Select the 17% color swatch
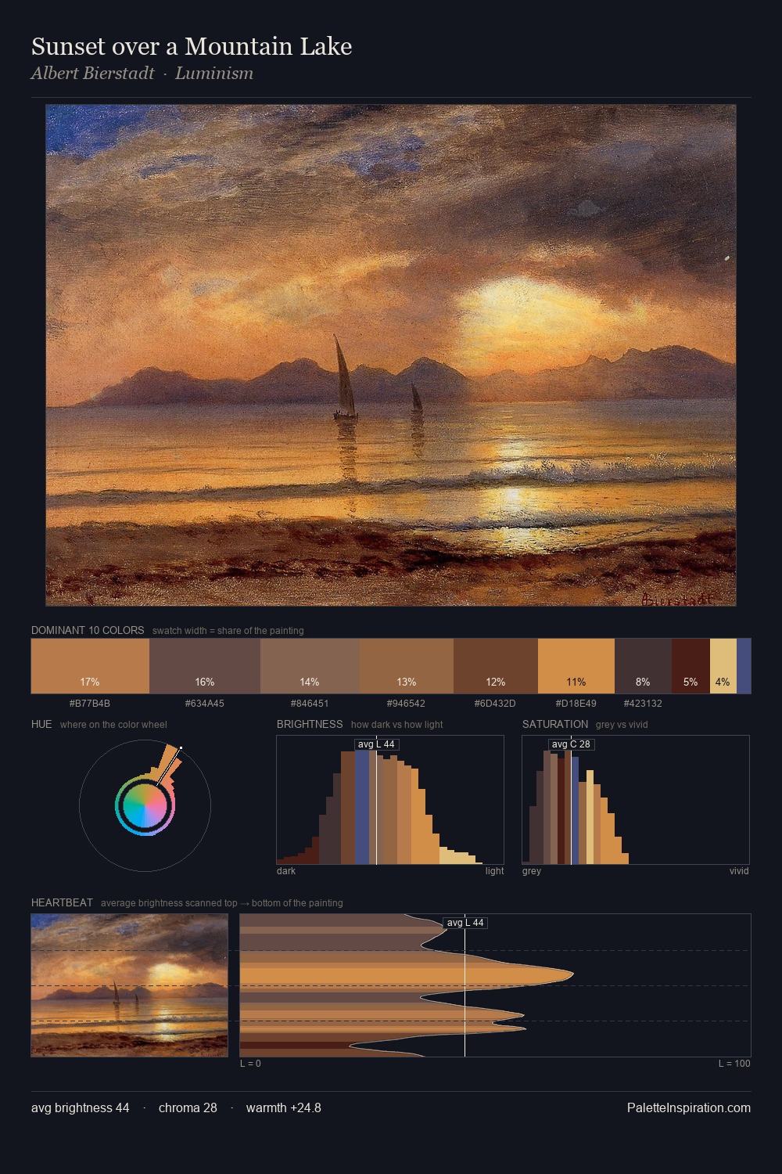The height and width of the screenshot is (1174, 782). tap(90, 666)
